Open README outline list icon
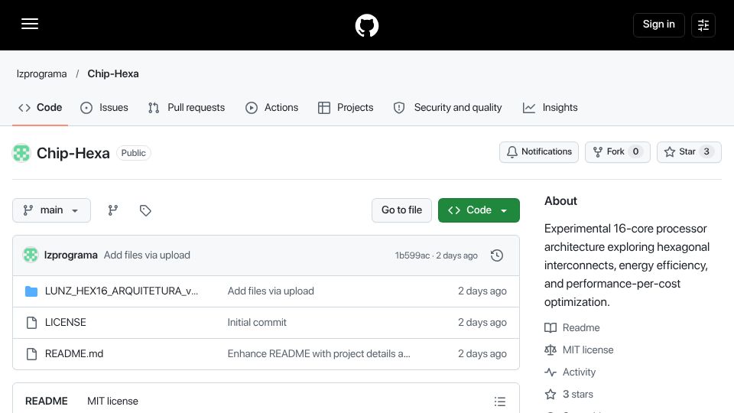Screen dimensions: 734x413 [500, 402]
